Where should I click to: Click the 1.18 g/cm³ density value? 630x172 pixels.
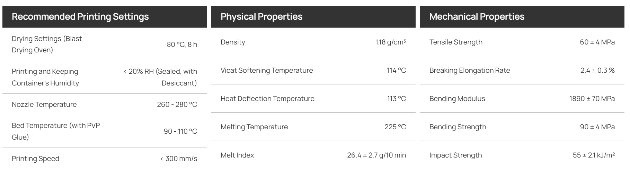[x=391, y=42]
